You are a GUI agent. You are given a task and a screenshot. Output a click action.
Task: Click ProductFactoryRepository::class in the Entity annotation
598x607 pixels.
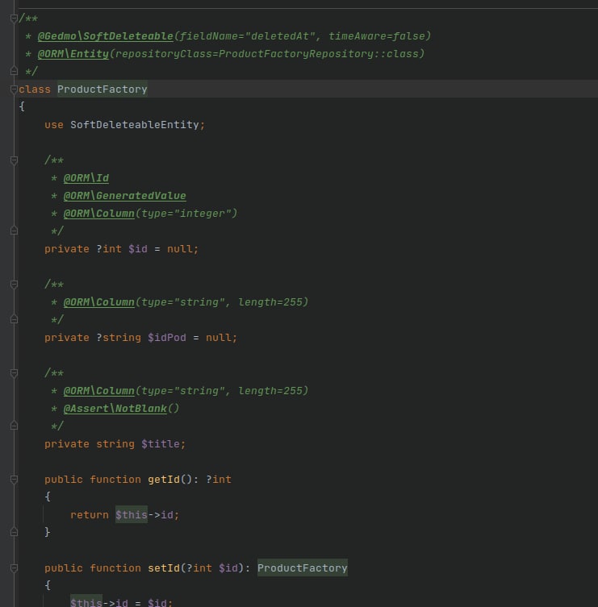319,54
